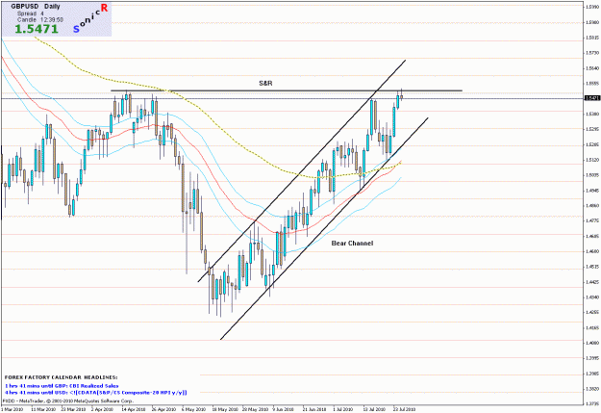The image size is (601, 413).
Task: Click the 1.4255 price axis label
Action: (592, 313)
